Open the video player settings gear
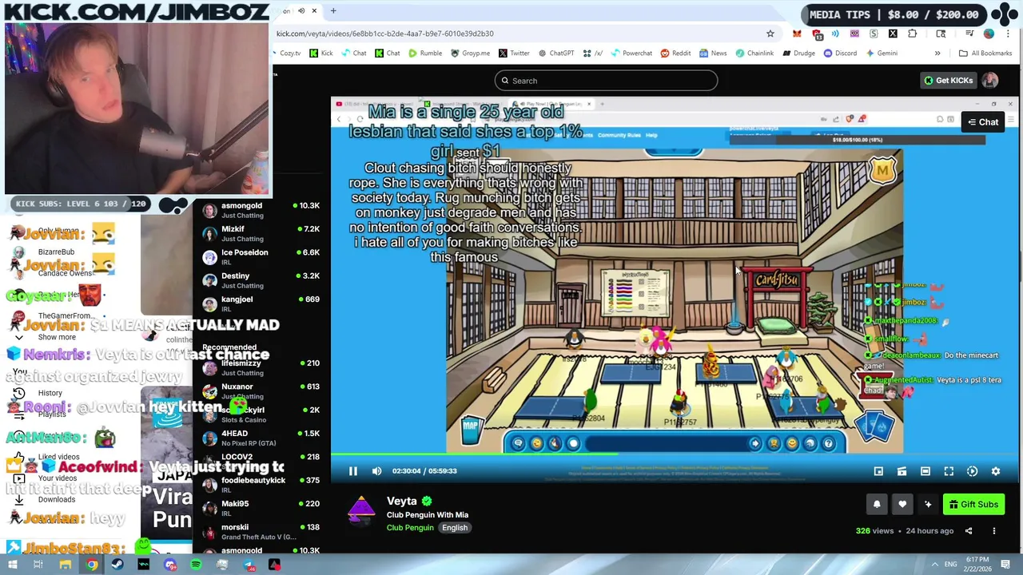Viewport: 1023px width, 575px height. pos(996,471)
